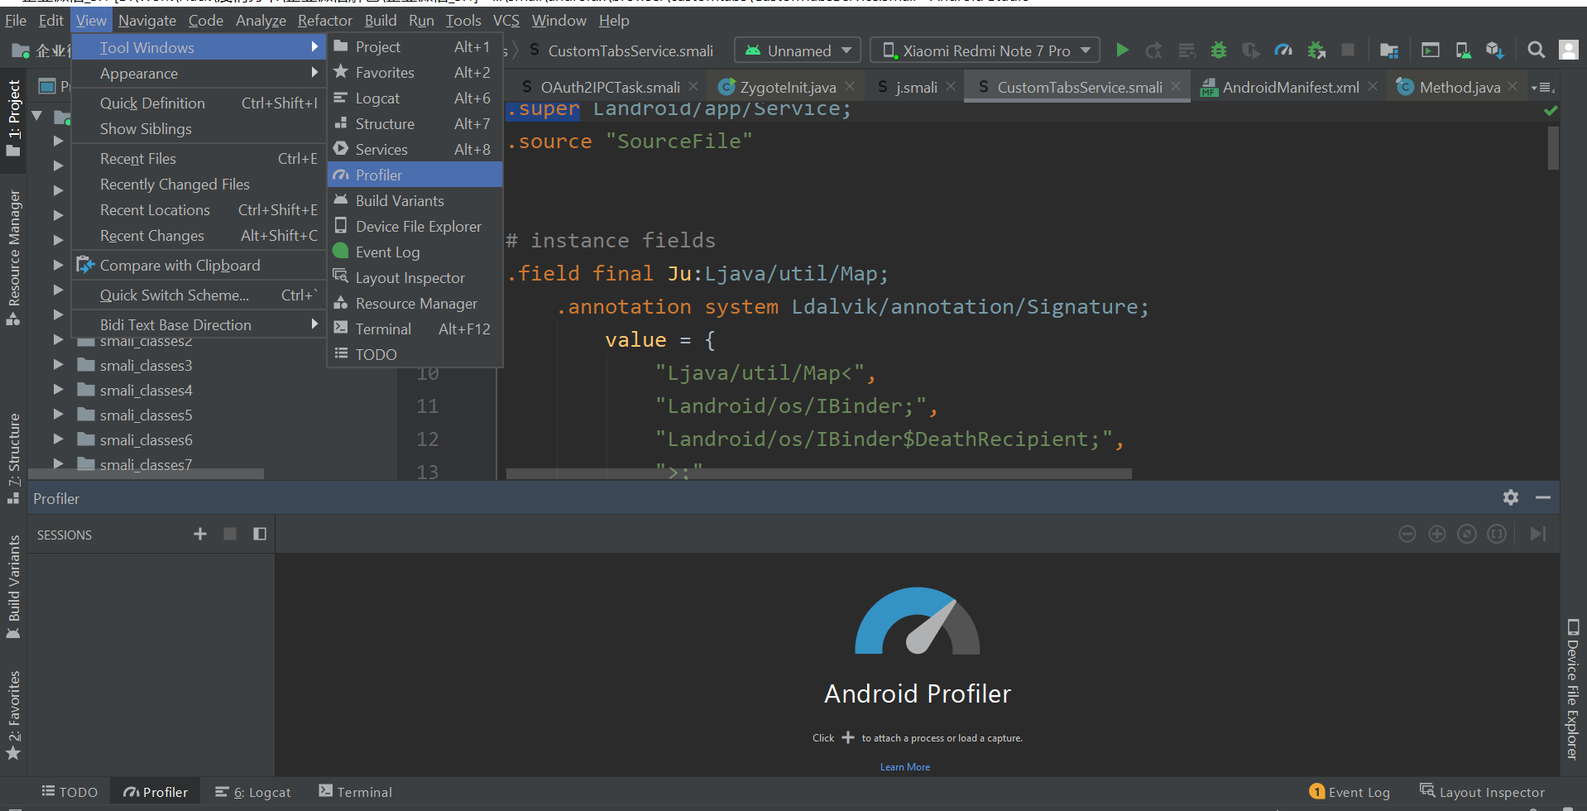The width and height of the screenshot is (1587, 811).
Task: Click the Search Everywhere magnifier icon
Action: point(1536,50)
